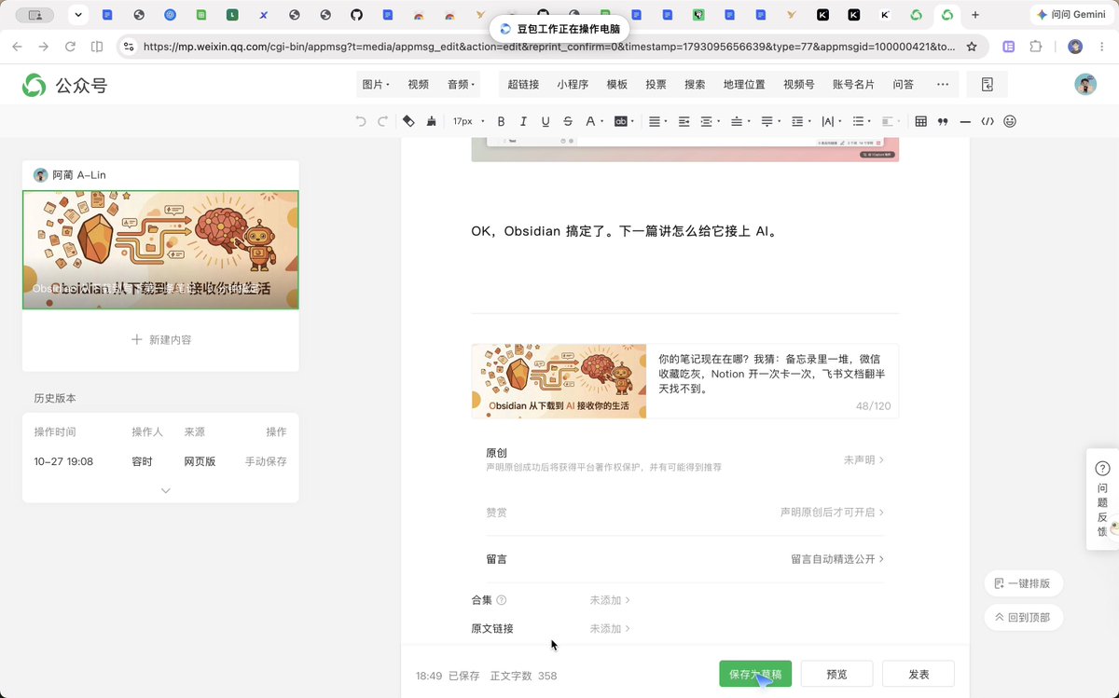Open the 问题反馈 help panel
The image size is (1119, 698).
[1102, 499]
